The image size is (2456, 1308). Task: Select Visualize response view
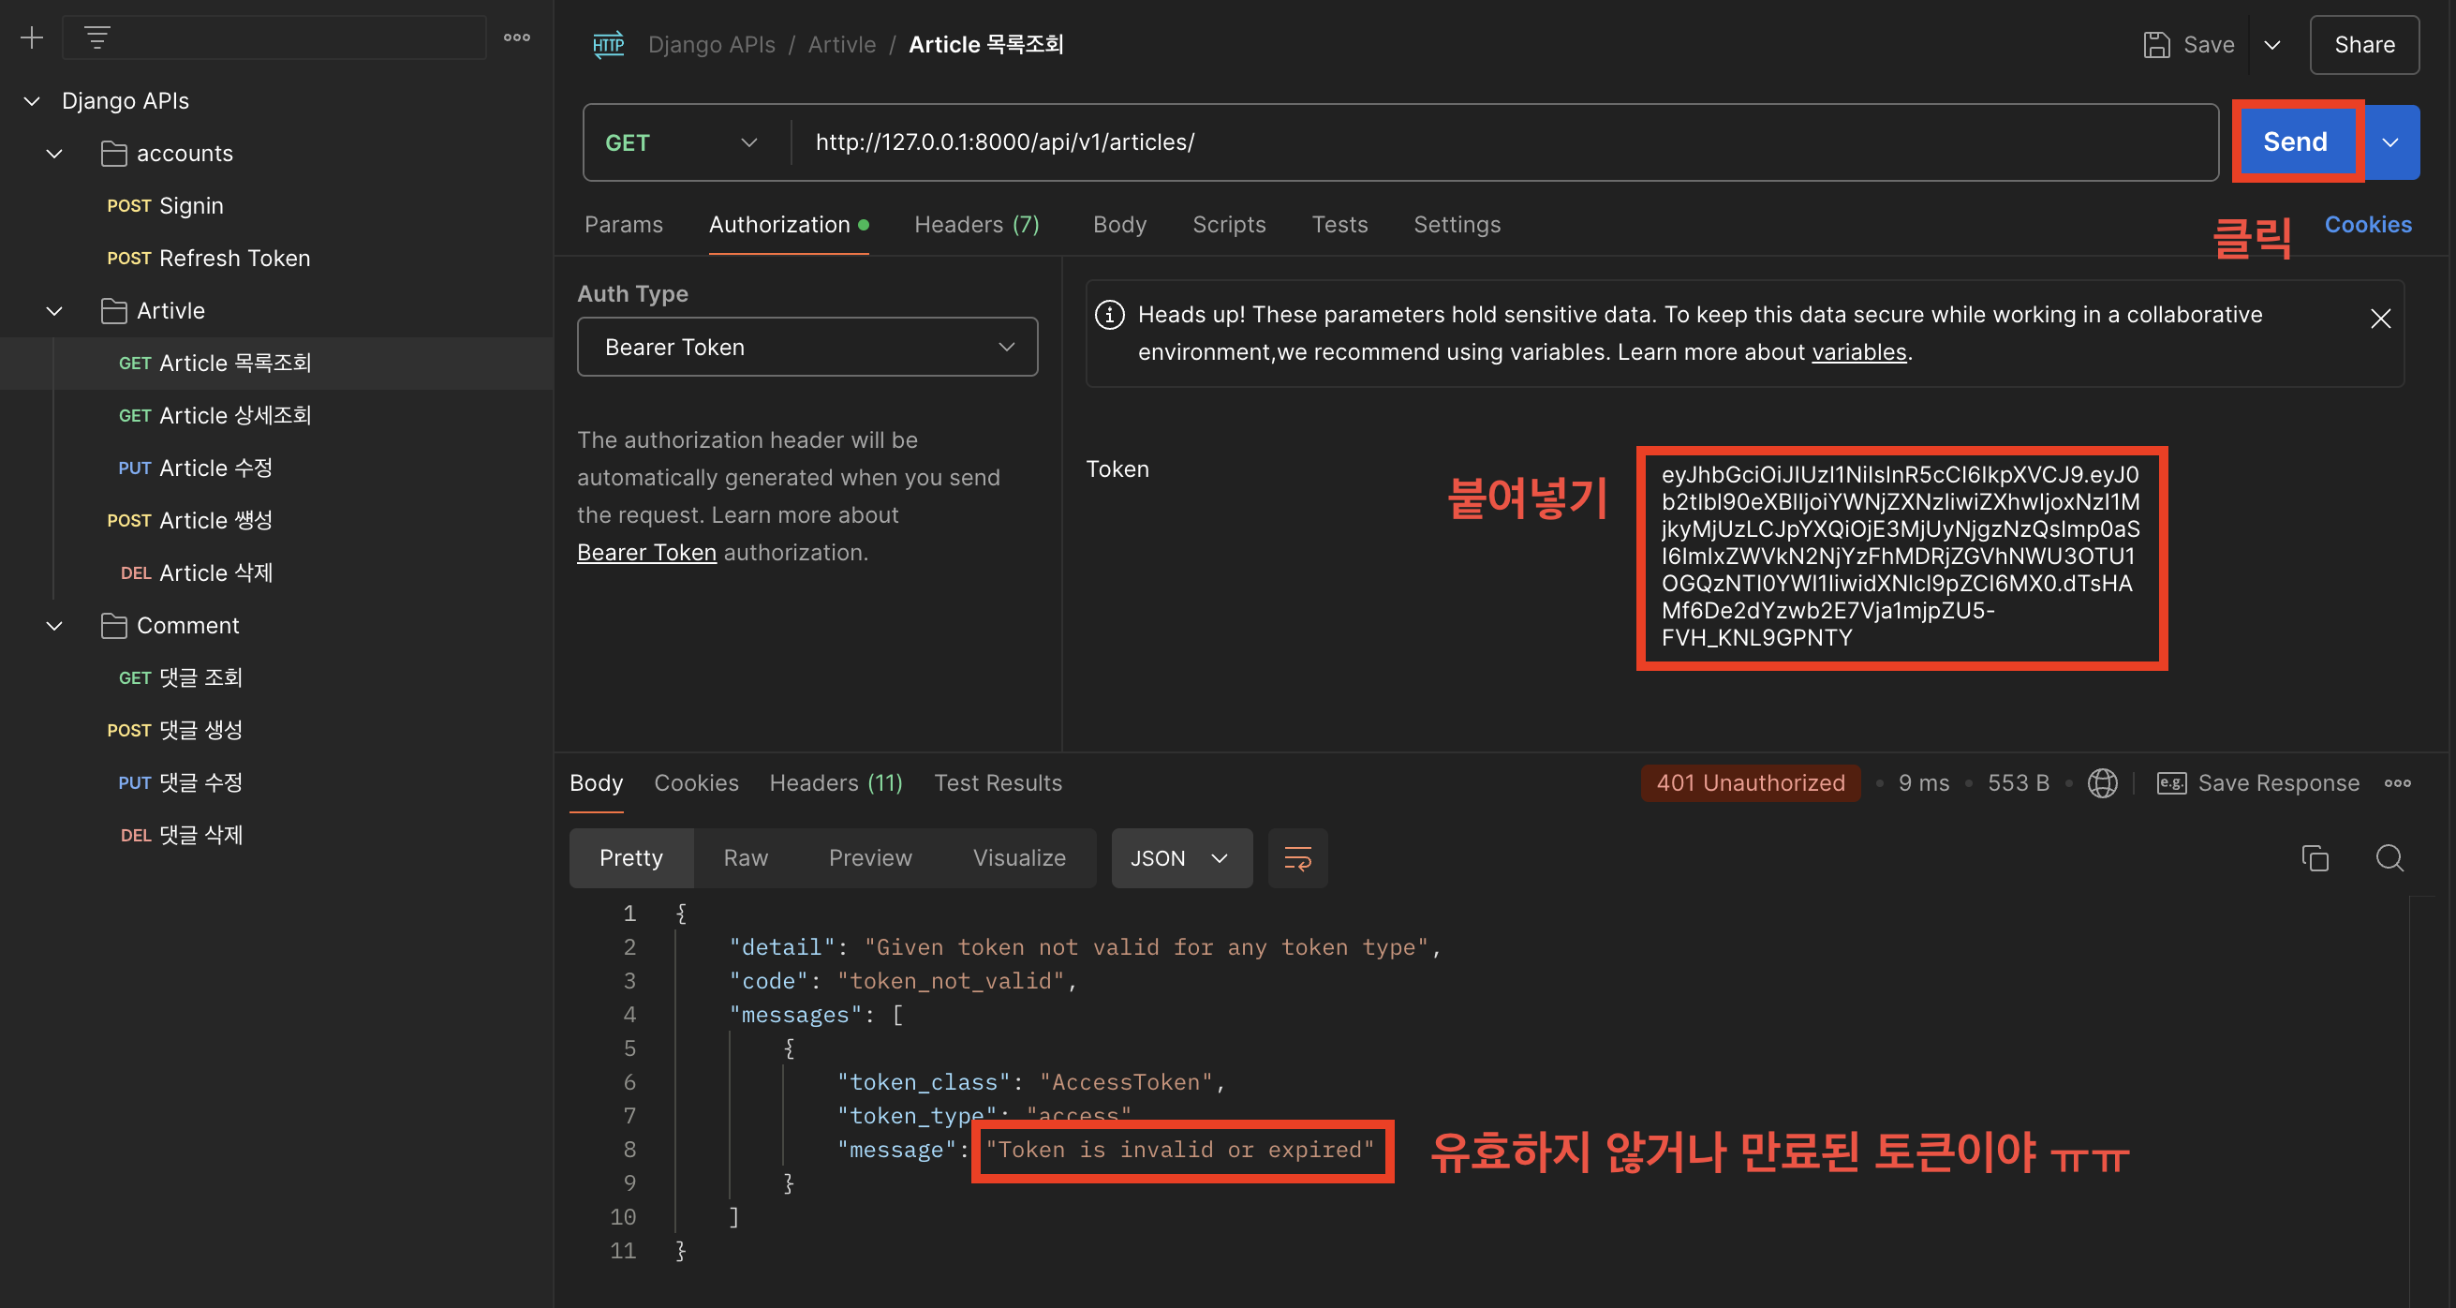(1018, 858)
